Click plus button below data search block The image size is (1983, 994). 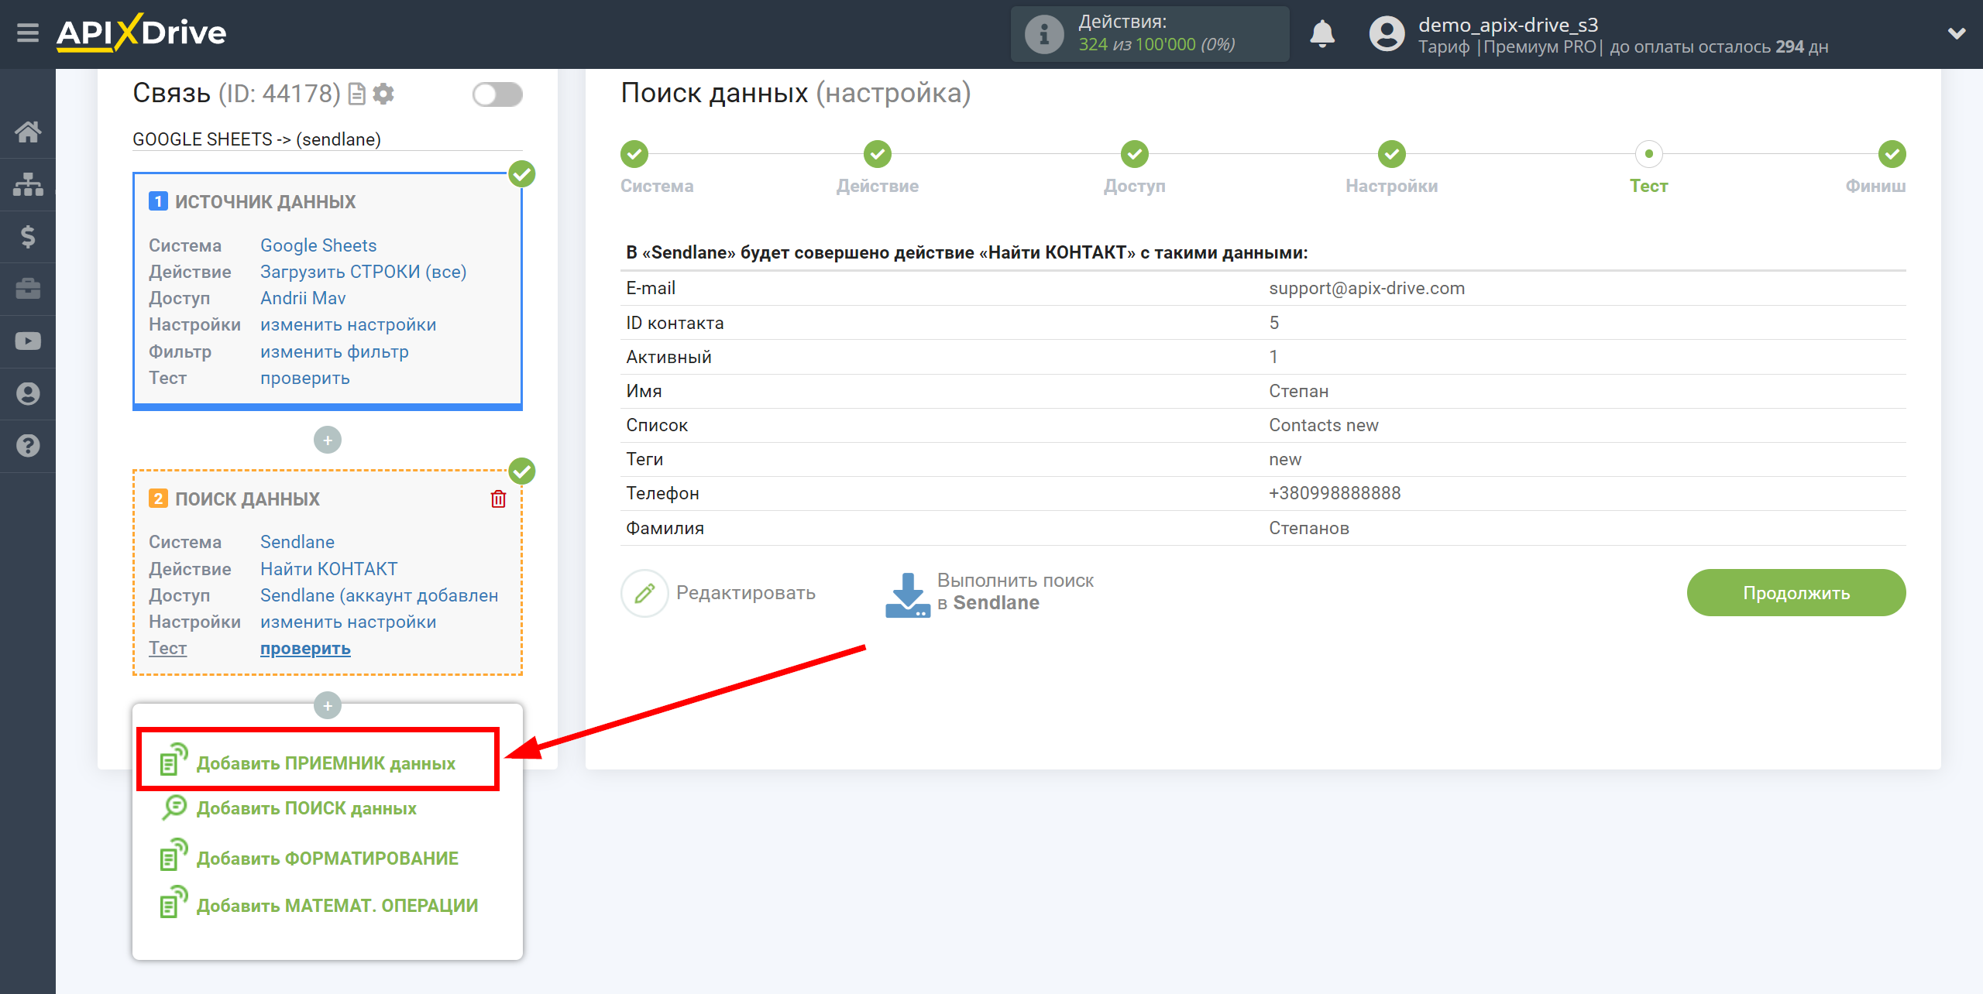click(328, 705)
